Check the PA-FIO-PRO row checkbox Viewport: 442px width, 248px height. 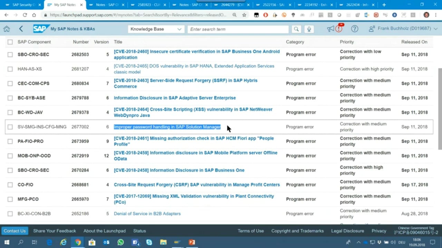tap(10, 141)
